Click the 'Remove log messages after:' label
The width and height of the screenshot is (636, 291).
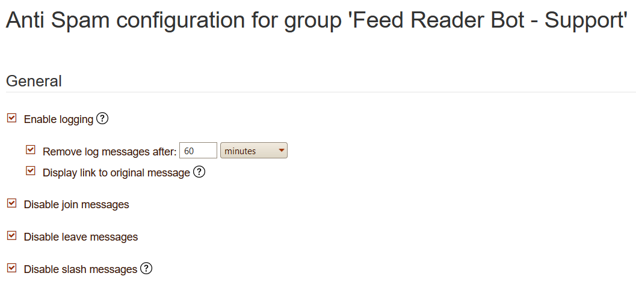point(110,152)
